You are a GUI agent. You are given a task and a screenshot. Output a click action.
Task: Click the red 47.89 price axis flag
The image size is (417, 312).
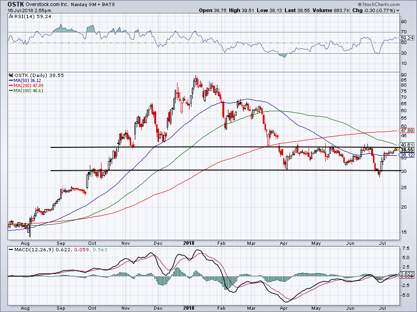tap(407, 131)
